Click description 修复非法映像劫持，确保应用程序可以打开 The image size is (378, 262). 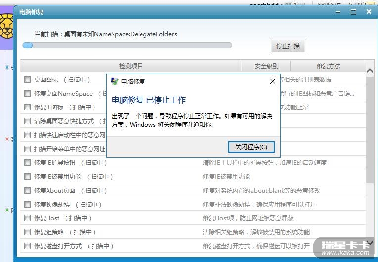tap(259, 205)
